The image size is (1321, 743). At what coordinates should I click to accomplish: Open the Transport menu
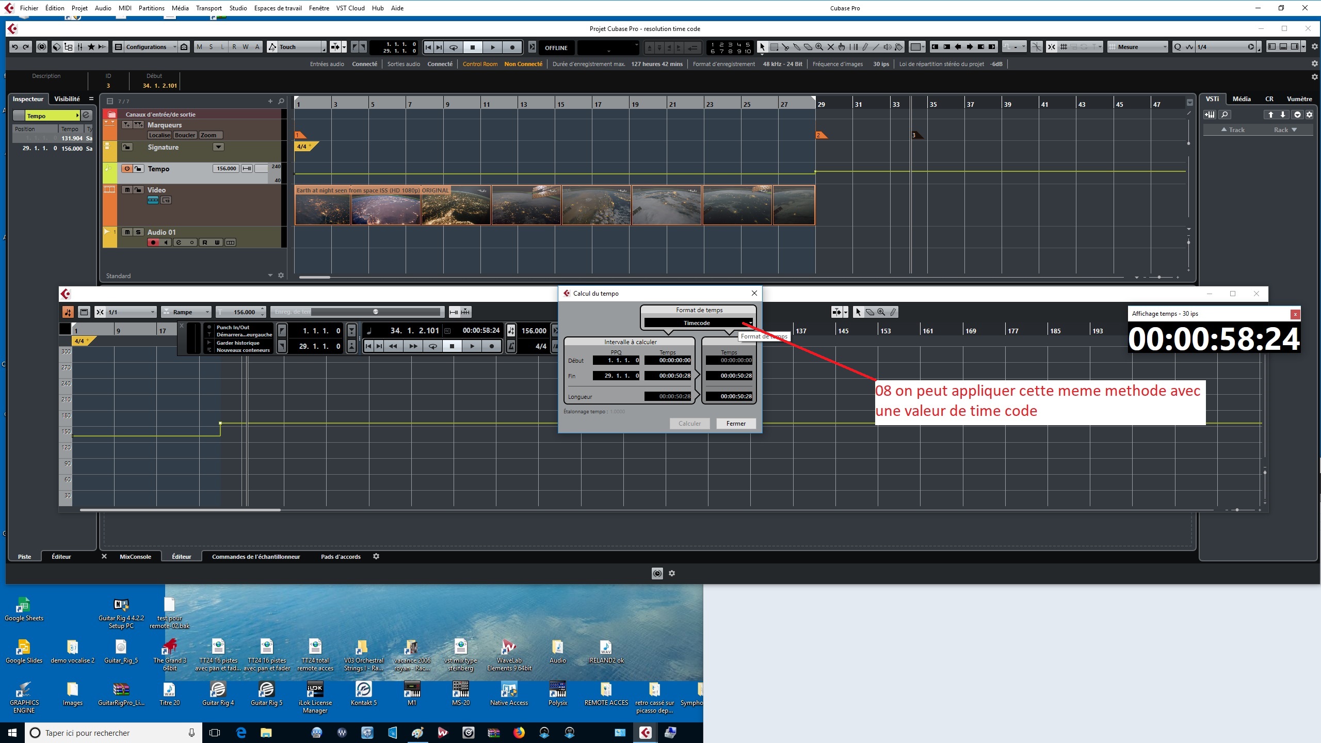208,8
